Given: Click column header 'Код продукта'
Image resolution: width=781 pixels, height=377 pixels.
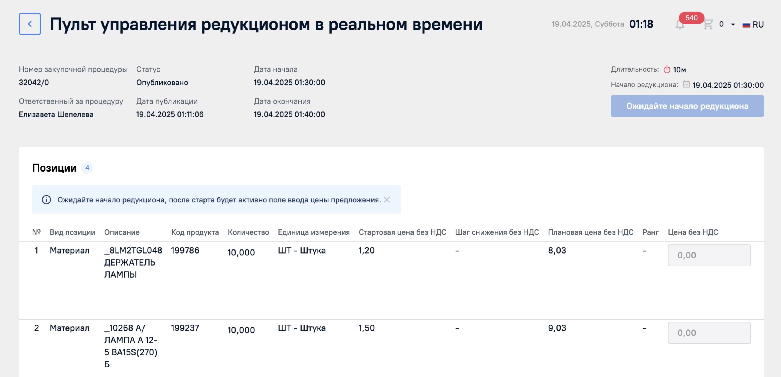Looking at the screenshot, I should pos(195,232).
